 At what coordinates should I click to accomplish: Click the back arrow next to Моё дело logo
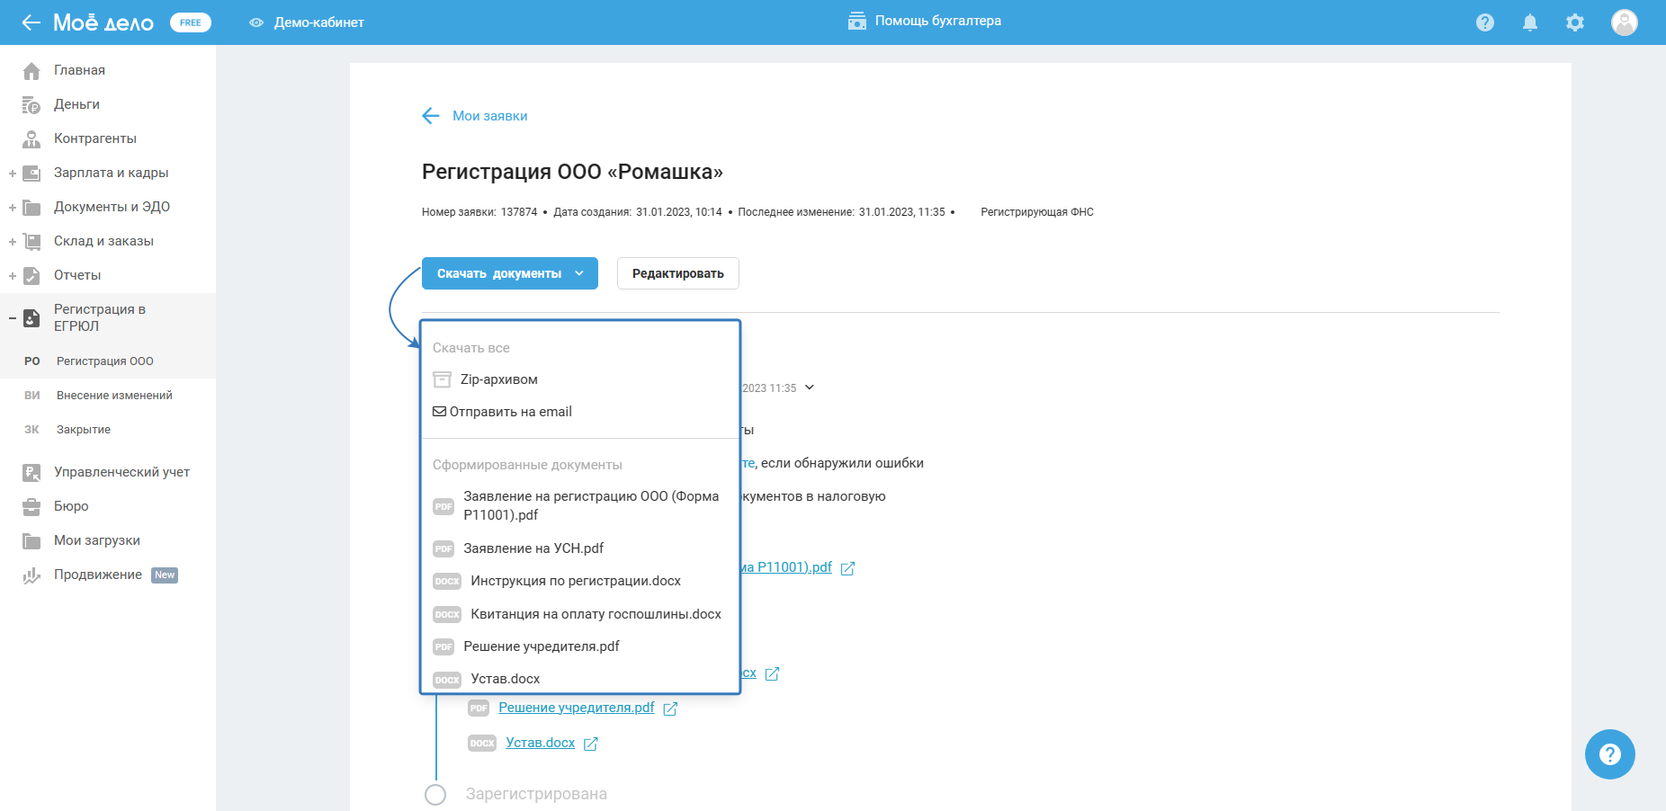(x=31, y=22)
